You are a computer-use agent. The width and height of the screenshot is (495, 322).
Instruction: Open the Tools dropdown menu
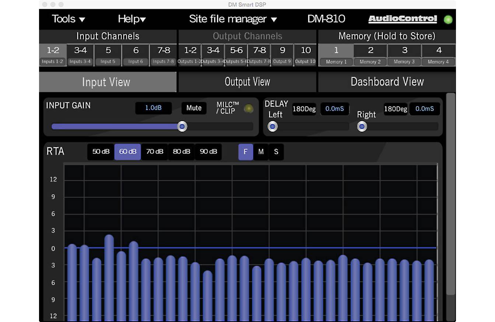point(69,19)
